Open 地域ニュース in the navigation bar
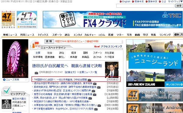This screenshot has width=183, height=113. point(10,35)
